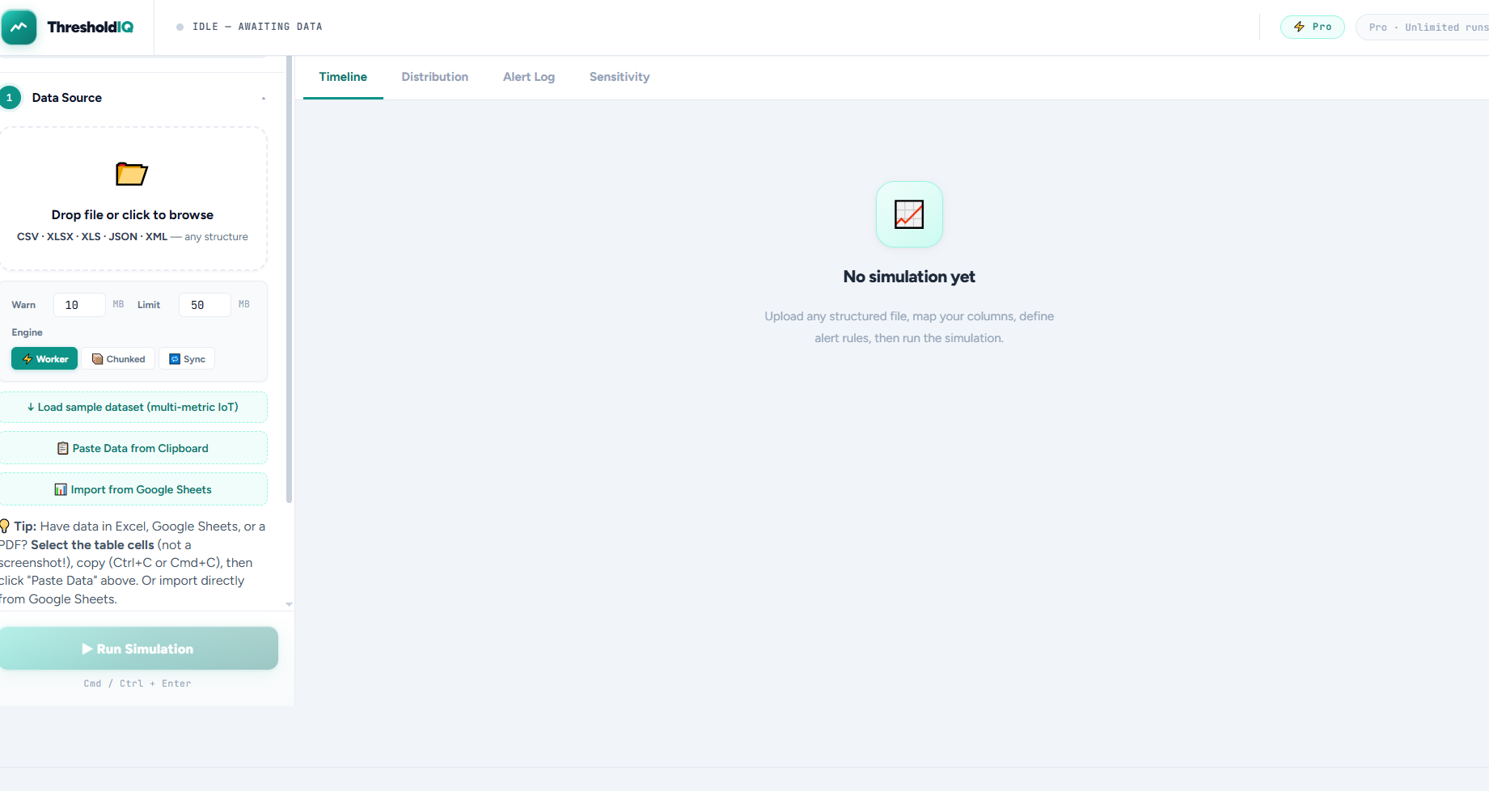Enable the Sync engine mode
The width and height of the screenshot is (1489, 791).
click(187, 358)
